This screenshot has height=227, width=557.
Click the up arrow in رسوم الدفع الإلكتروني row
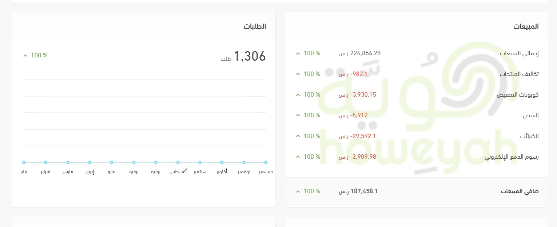coord(298,157)
